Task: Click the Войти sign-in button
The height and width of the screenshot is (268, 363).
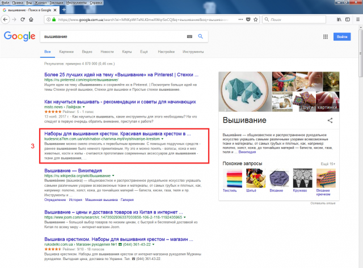Action: (x=342, y=37)
